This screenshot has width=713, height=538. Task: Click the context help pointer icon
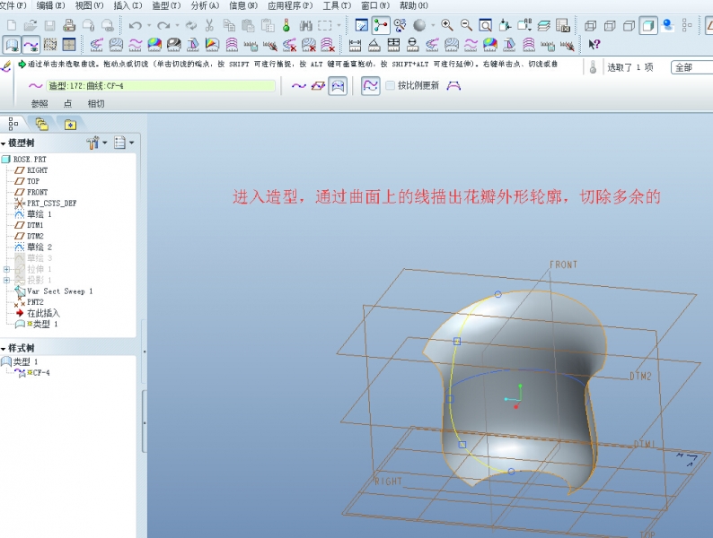coord(594,44)
